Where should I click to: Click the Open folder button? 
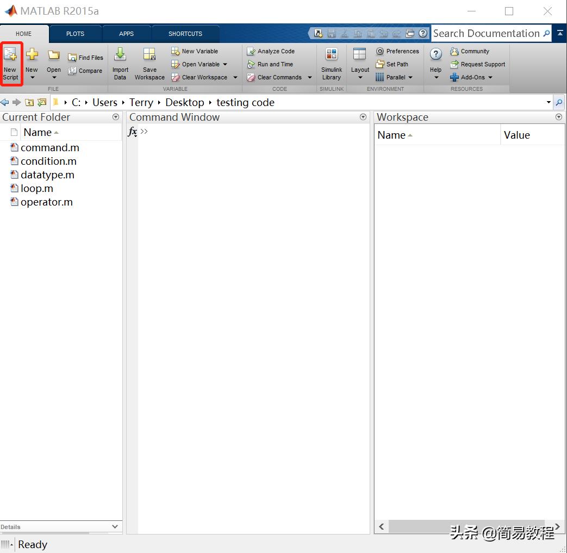[x=53, y=64]
